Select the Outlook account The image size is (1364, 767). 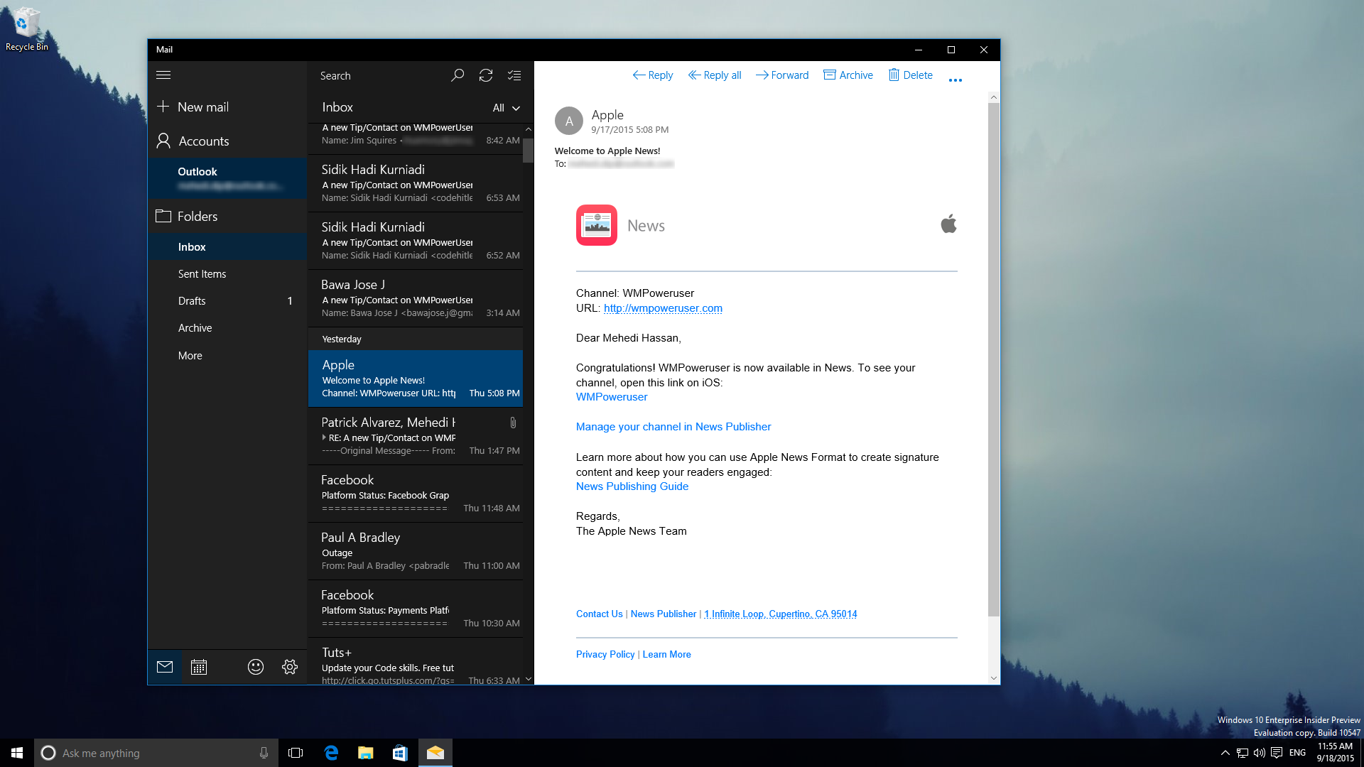click(x=227, y=178)
